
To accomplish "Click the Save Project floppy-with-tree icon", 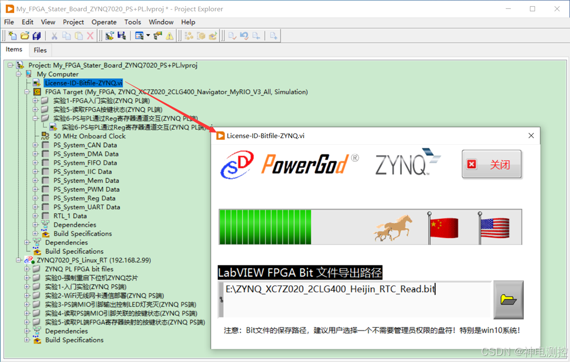I will pyautogui.click(x=121, y=36).
